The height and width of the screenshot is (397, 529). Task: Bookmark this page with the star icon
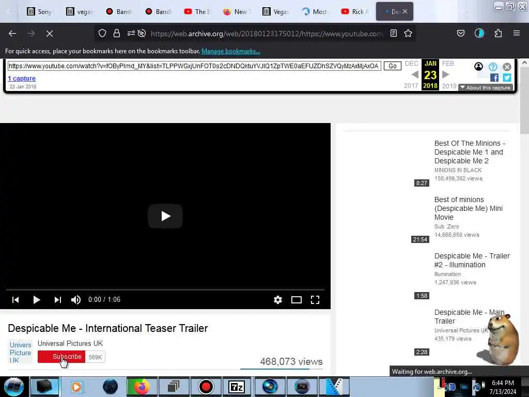(408, 33)
